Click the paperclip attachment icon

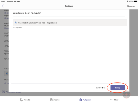[x=5, y=83]
